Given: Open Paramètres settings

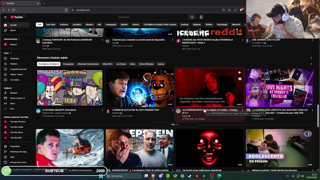Looking at the screenshot, I should coord(16,146).
